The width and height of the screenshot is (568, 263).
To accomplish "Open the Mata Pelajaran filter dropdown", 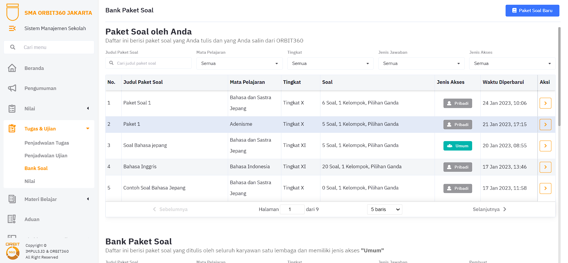I will point(239,63).
